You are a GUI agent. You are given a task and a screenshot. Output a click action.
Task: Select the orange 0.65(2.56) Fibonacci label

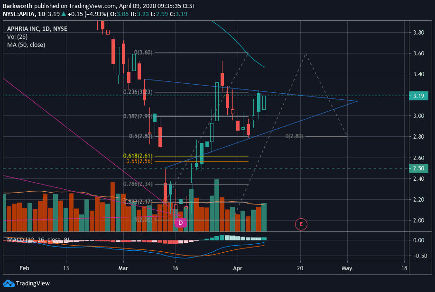pos(139,161)
